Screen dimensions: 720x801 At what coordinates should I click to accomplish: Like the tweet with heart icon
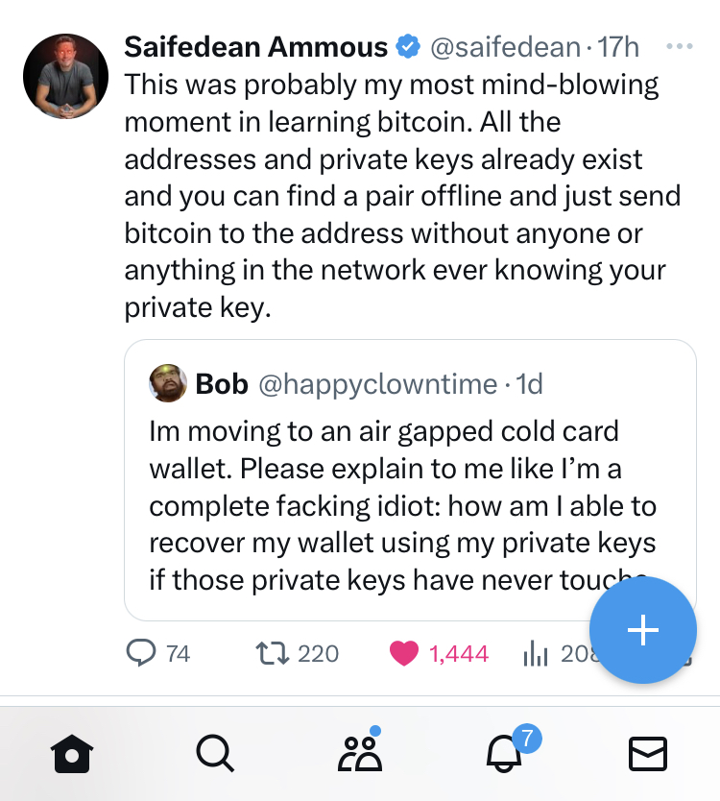tap(405, 654)
